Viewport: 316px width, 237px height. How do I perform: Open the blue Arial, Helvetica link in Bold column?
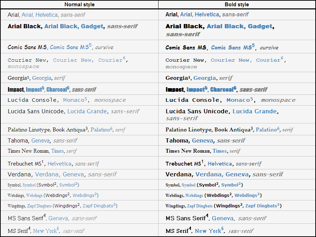point(200,15)
